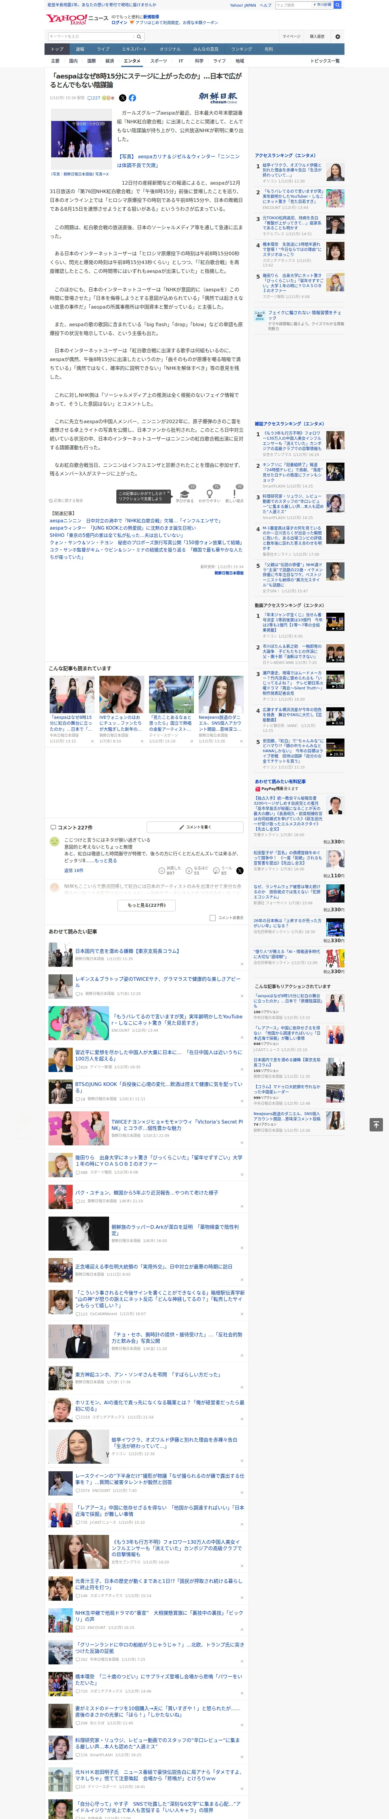Viewport: 389px width, 1819px height.
Task: Click scroll-to-top arrow button
Action: coord(376,1124)
